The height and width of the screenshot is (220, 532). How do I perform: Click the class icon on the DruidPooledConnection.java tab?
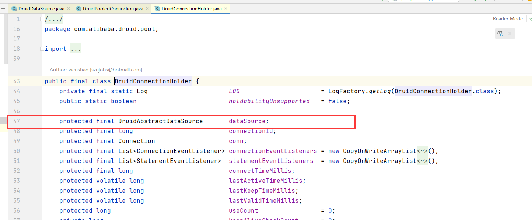click(78, 8)
